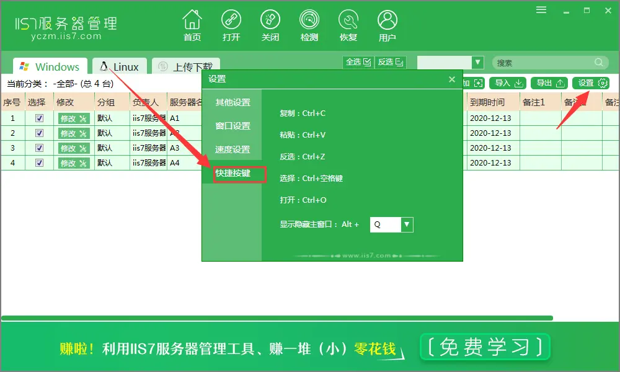
Task: Click server name cell A1
Action: (184, 118)
